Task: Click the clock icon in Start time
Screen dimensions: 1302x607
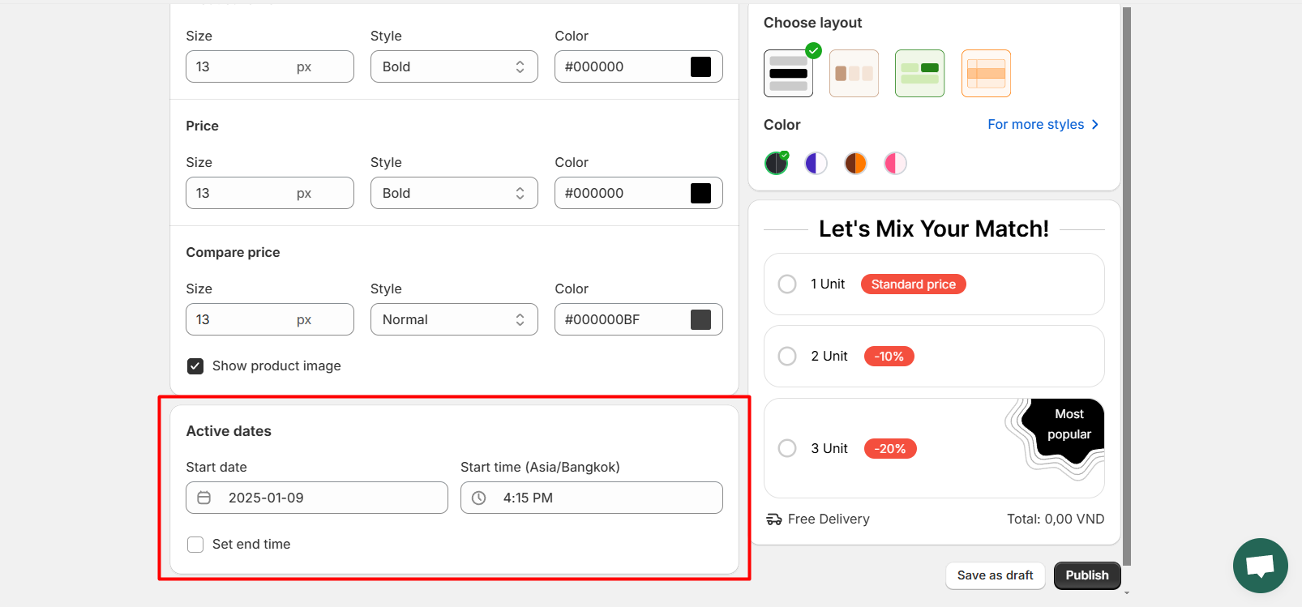Action: click(479, 498)
